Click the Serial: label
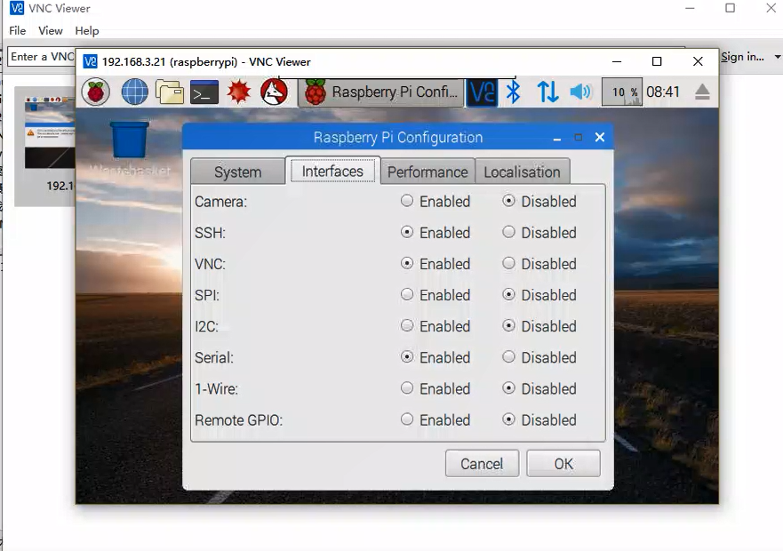783x551 pixels. point(214,357)
